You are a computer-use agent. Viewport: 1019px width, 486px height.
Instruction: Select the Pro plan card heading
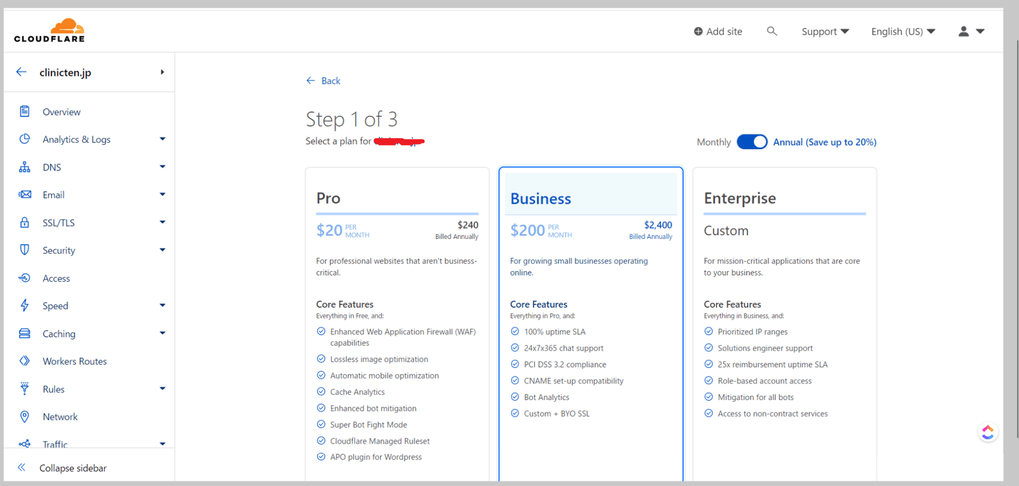328,198
